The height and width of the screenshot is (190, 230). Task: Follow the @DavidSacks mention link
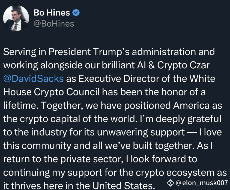pos(34,79)
